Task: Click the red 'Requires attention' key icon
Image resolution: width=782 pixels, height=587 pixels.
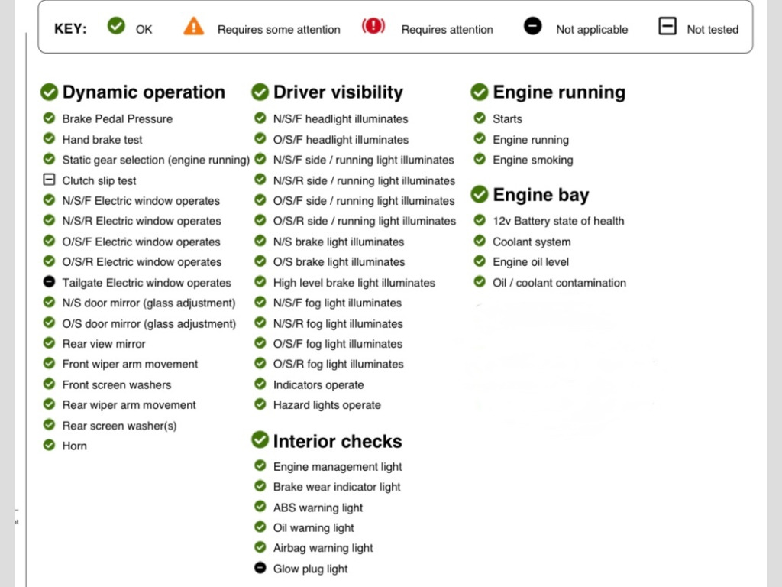Action: point(373,27)
